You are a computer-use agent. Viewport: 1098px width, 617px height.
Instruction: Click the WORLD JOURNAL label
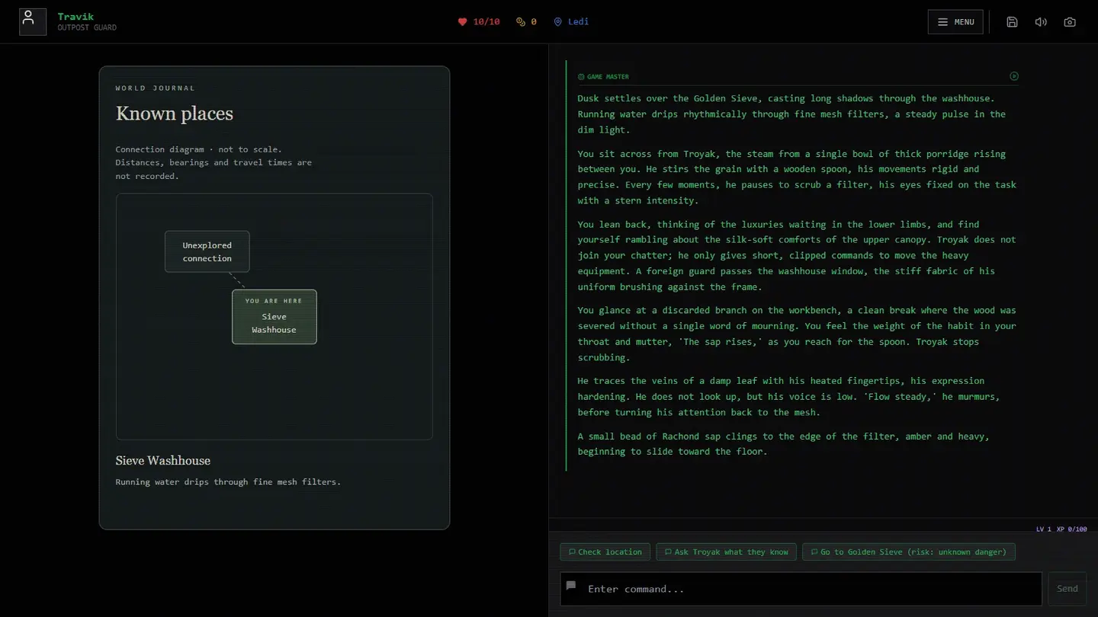(x=156, y=88)
